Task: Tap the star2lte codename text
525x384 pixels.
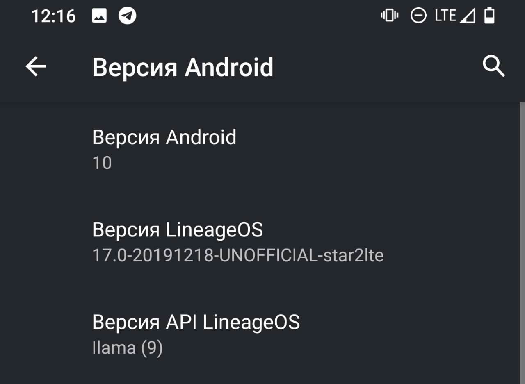Action: [x=354, y=255]
